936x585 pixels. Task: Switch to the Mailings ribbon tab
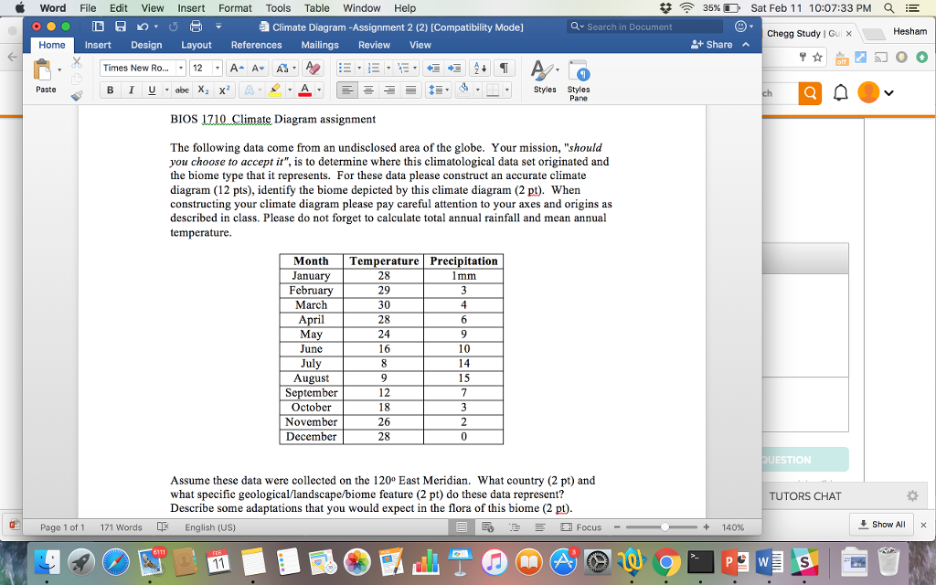[319, 44]
